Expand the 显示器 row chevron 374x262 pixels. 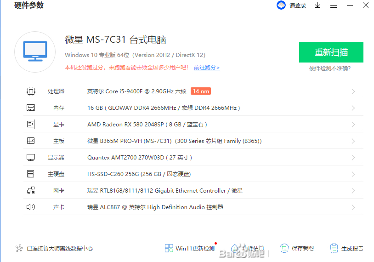[x=353, y=158]
